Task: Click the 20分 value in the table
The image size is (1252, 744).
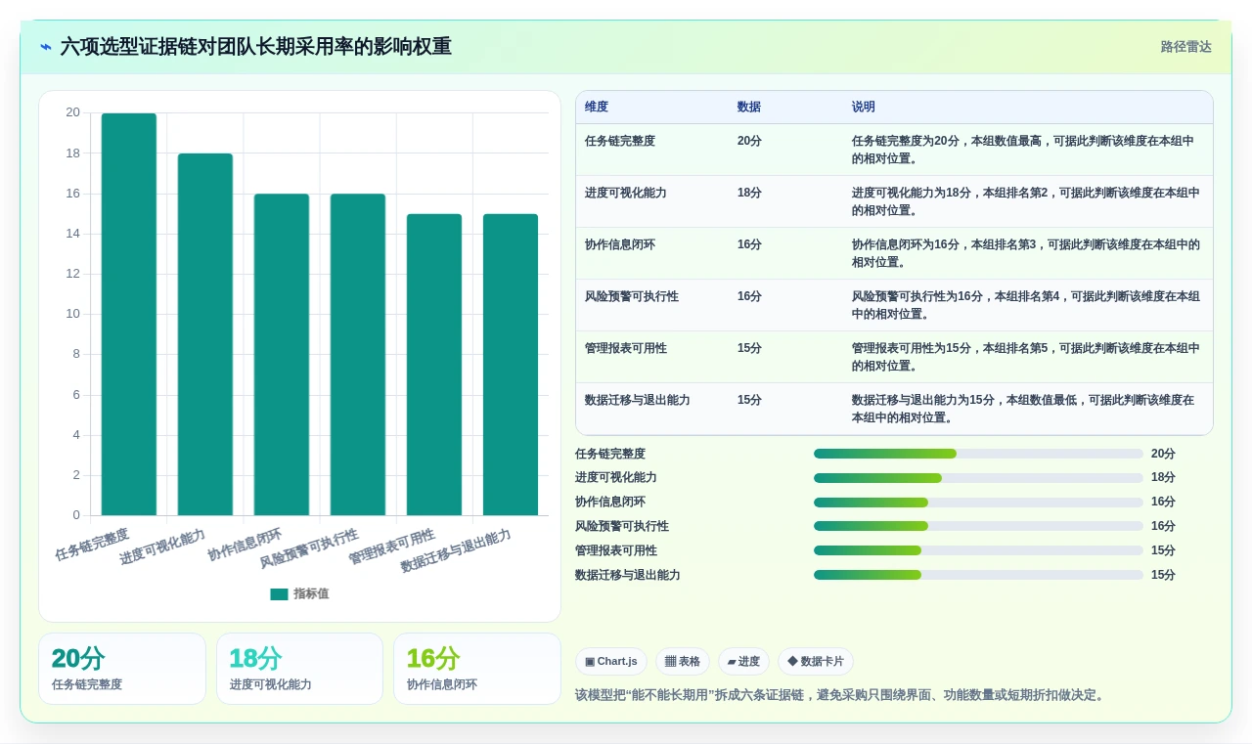Action: (x=749, y=141)
